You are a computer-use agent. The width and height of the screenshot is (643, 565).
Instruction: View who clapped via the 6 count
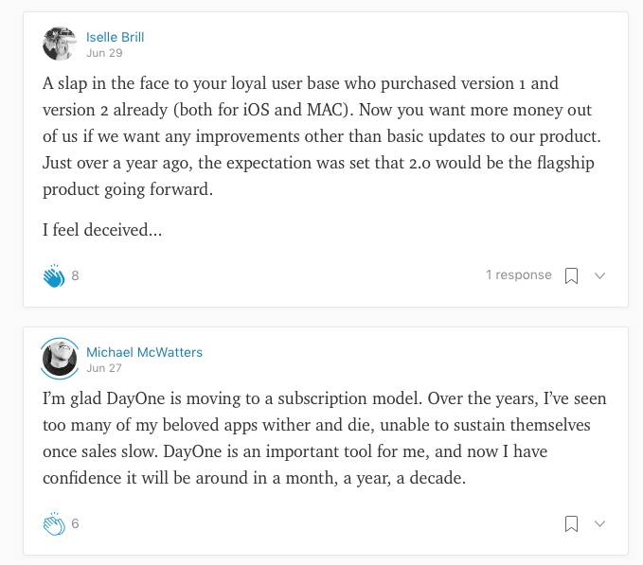(x=76, y=523)
